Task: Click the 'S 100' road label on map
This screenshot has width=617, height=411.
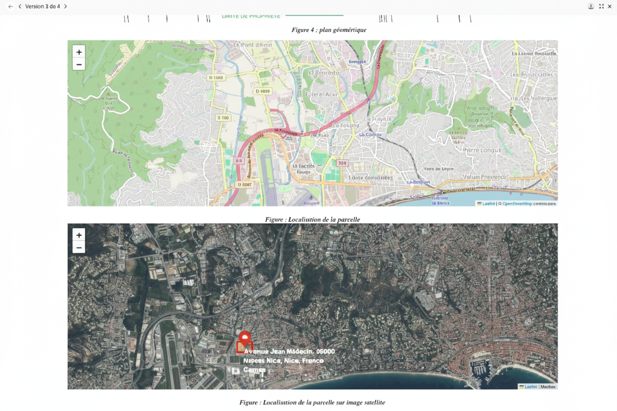Action: point(223,118)
